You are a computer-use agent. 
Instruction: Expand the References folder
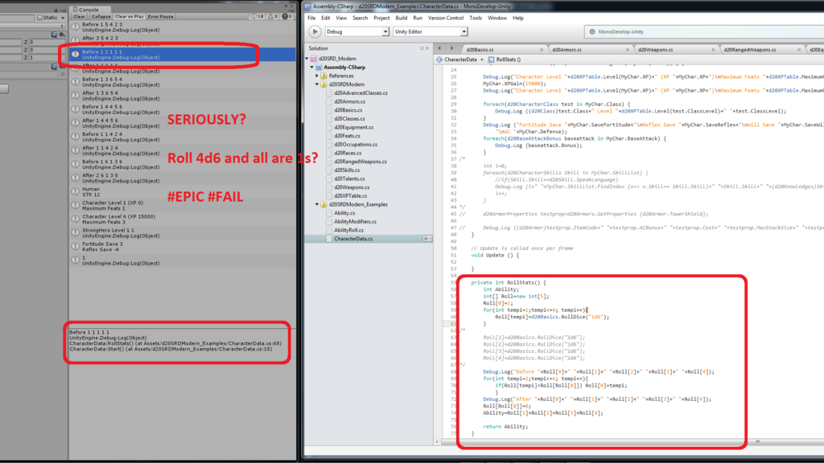pyautogui.click(x=317, y=76)
